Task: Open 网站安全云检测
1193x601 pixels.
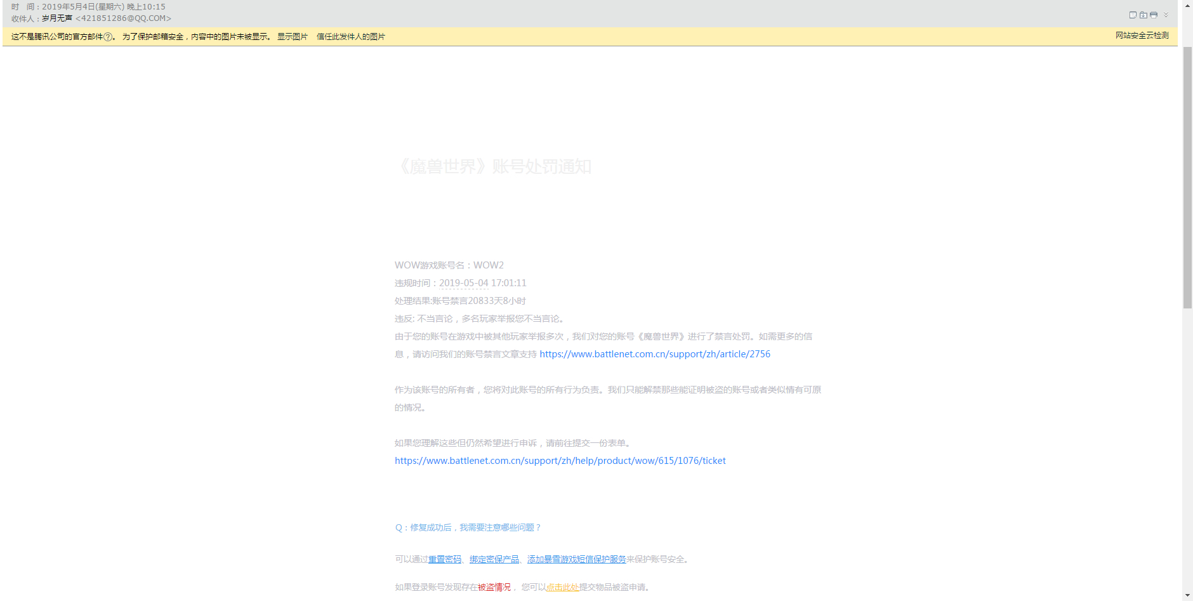Action: [1142, 36]
